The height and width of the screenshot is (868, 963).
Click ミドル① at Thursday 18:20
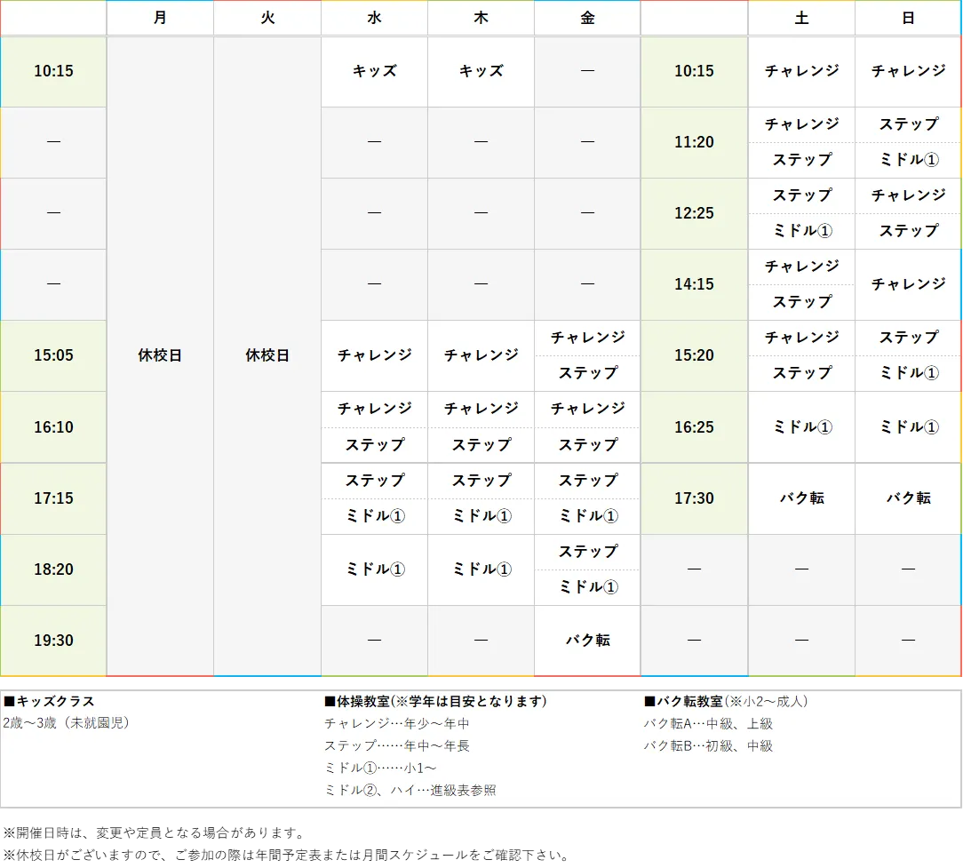pyautogui.click(x=481, y=569)
